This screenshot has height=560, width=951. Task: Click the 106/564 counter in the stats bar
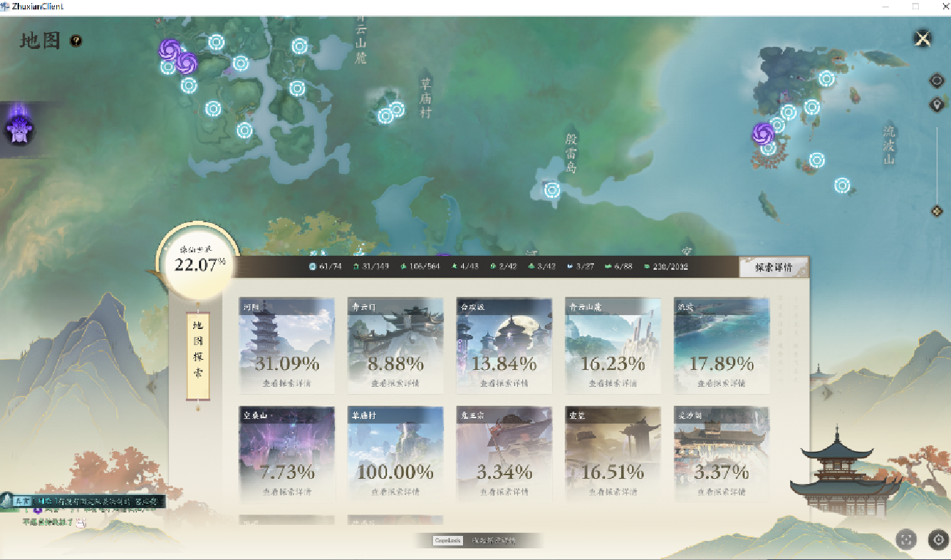(421, 267)
